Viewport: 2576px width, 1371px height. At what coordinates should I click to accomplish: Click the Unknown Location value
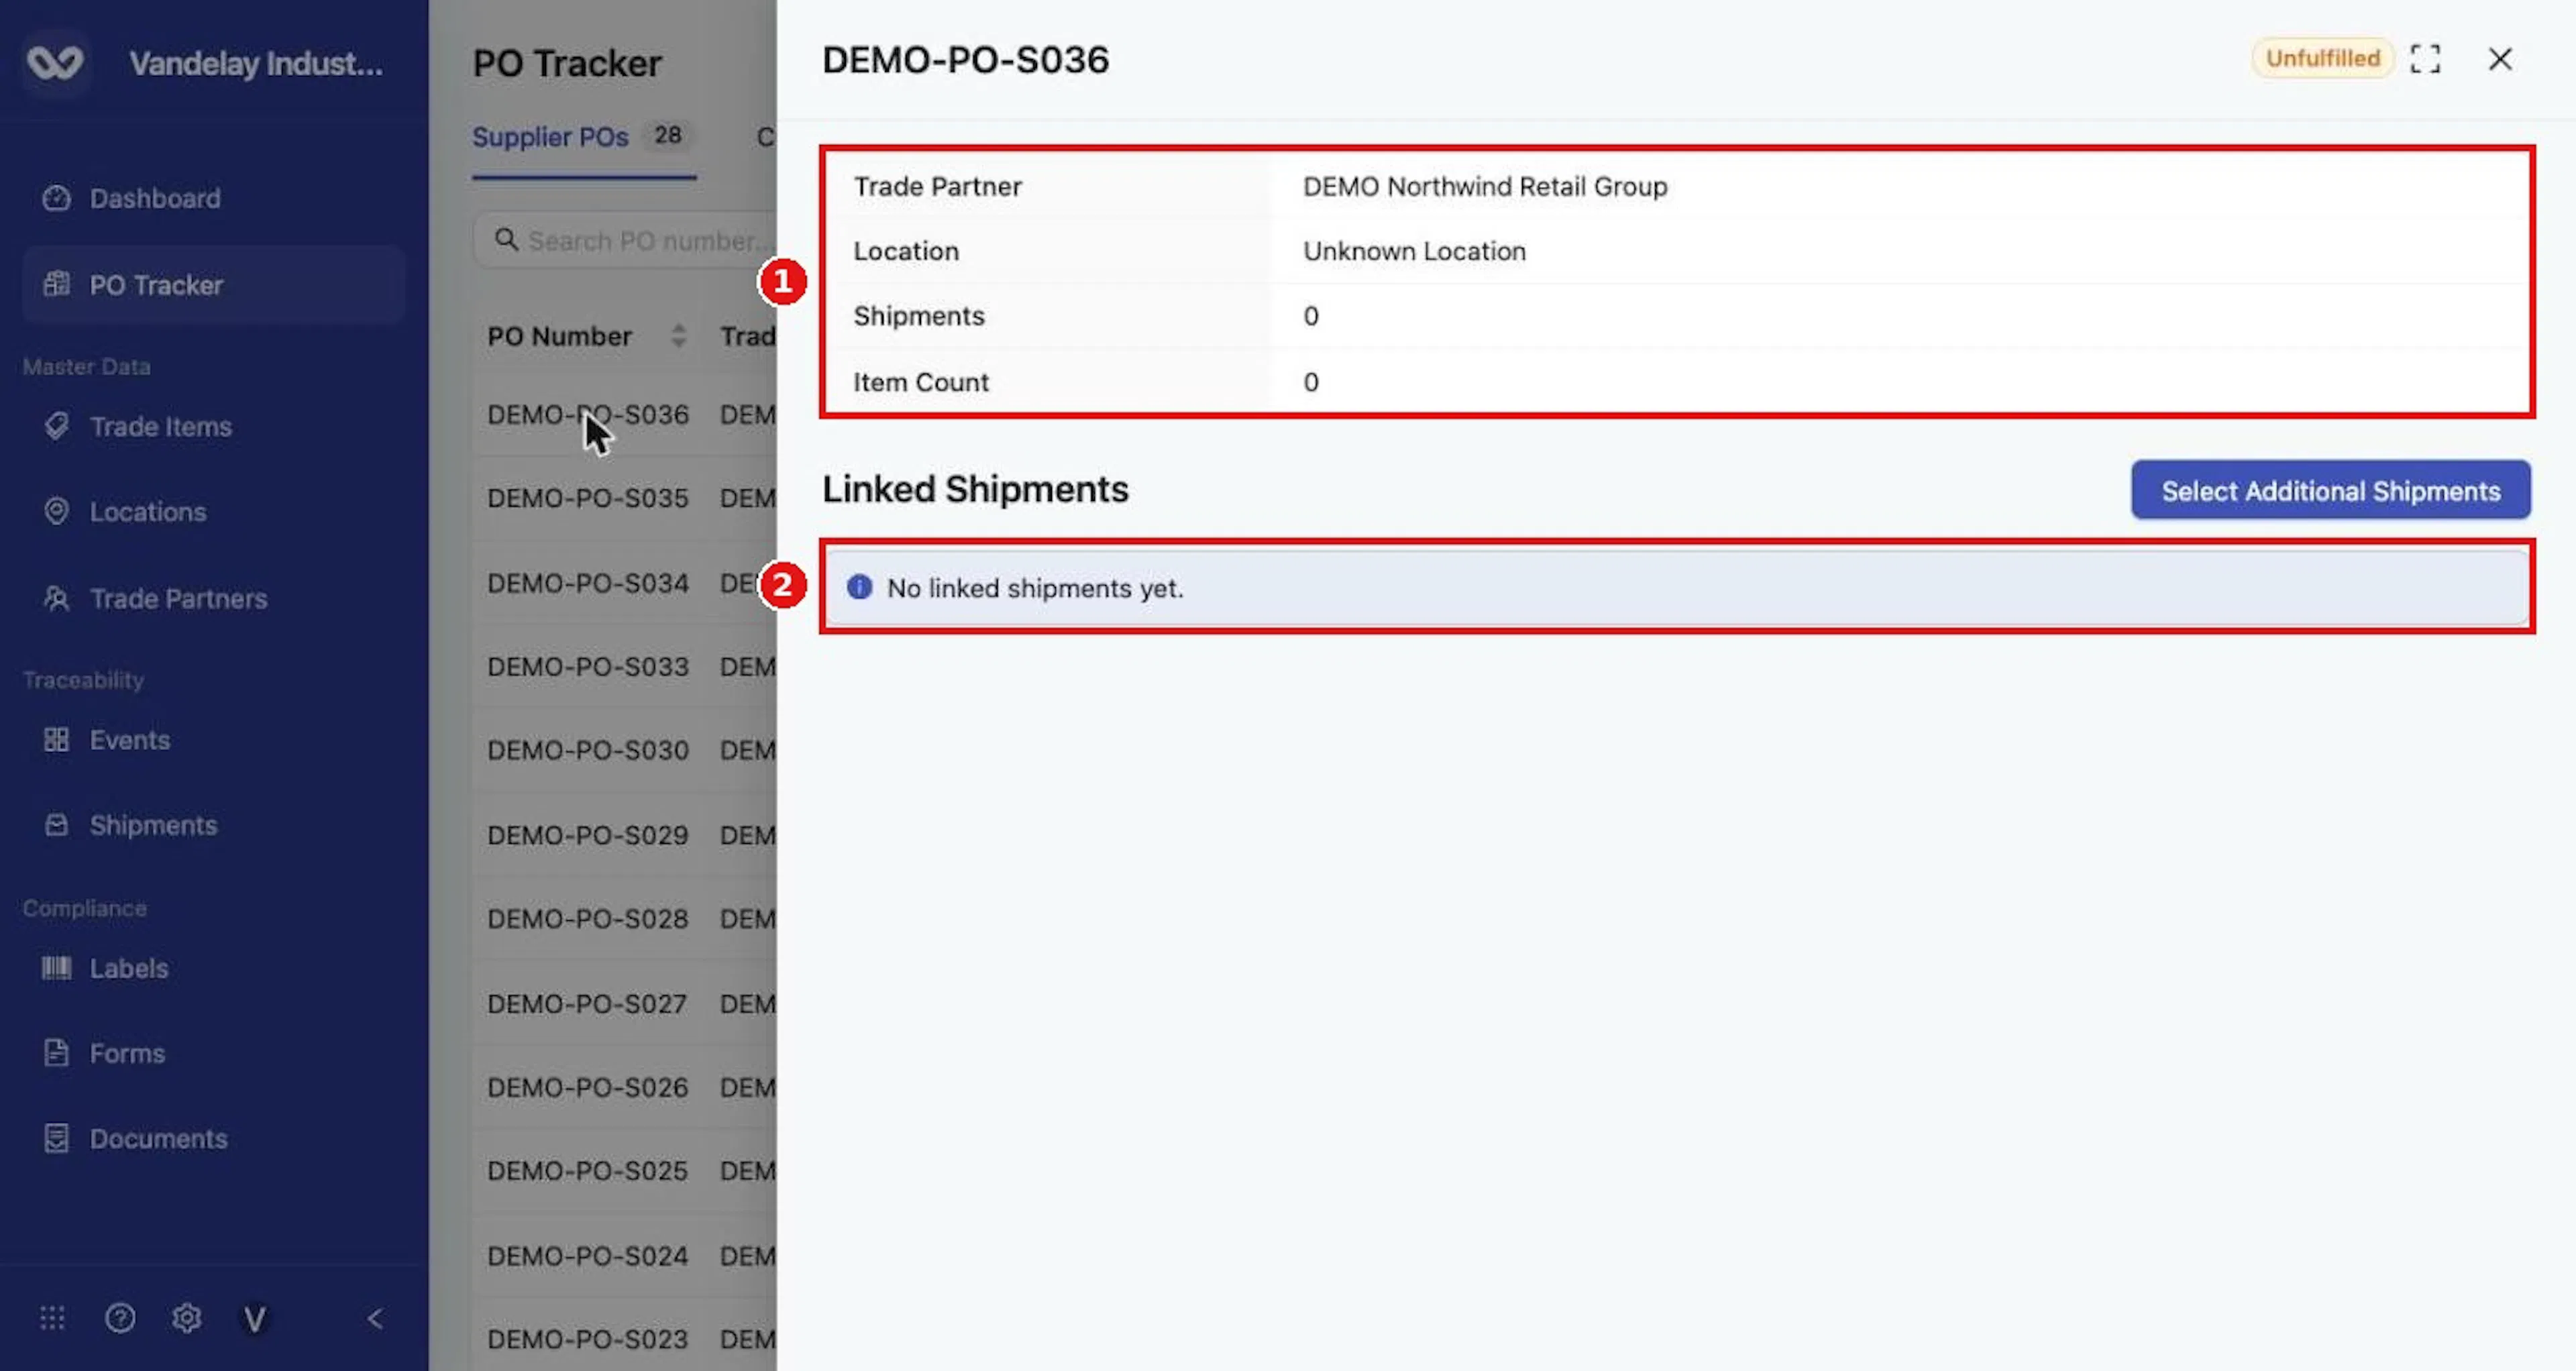[x=1414, y=251]
